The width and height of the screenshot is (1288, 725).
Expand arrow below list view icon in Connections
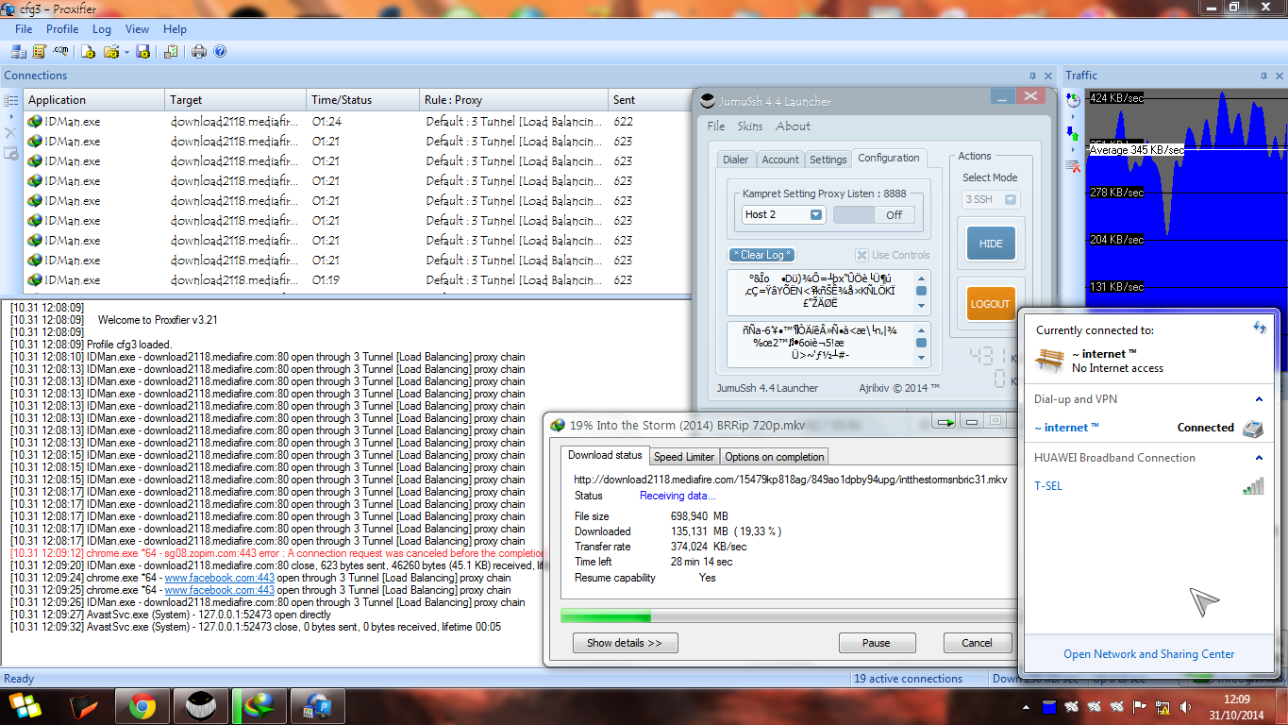[11, 116]
